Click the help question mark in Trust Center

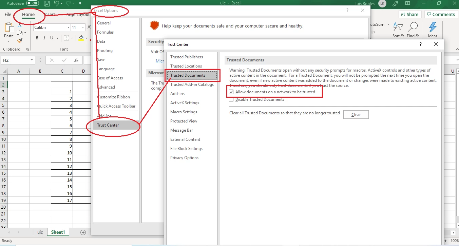point(421,44)
